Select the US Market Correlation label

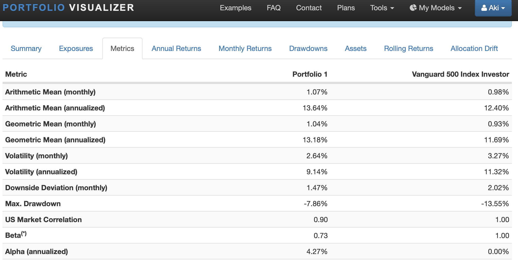point(43,220)
